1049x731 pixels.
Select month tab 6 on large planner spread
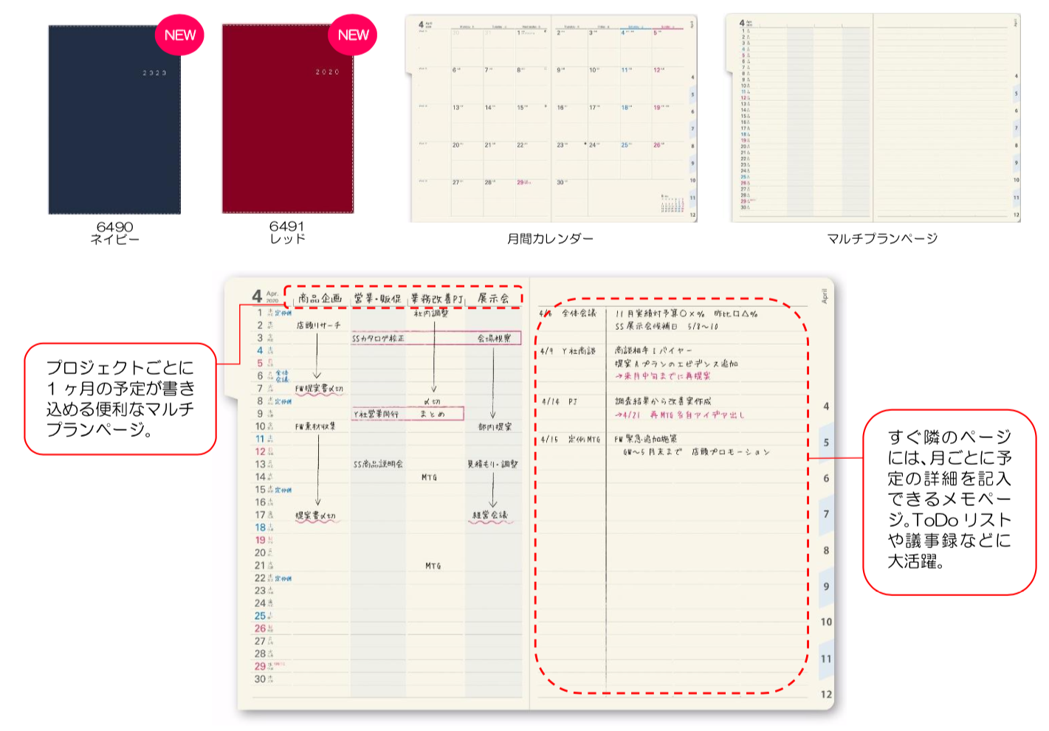pos(826,478)
